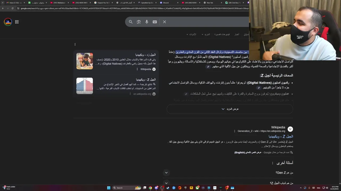Image resolution: width=341 pixels, height=191 pixels.
Task: Open Steam from the taskbar
Action: [168, 188]
